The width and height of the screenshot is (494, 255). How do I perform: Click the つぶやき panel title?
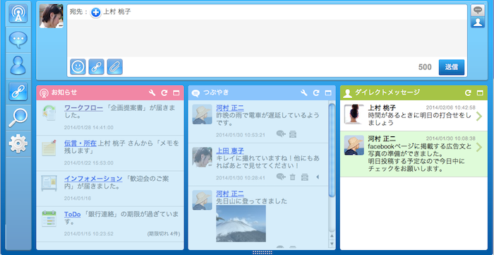(x=216, y=93)
